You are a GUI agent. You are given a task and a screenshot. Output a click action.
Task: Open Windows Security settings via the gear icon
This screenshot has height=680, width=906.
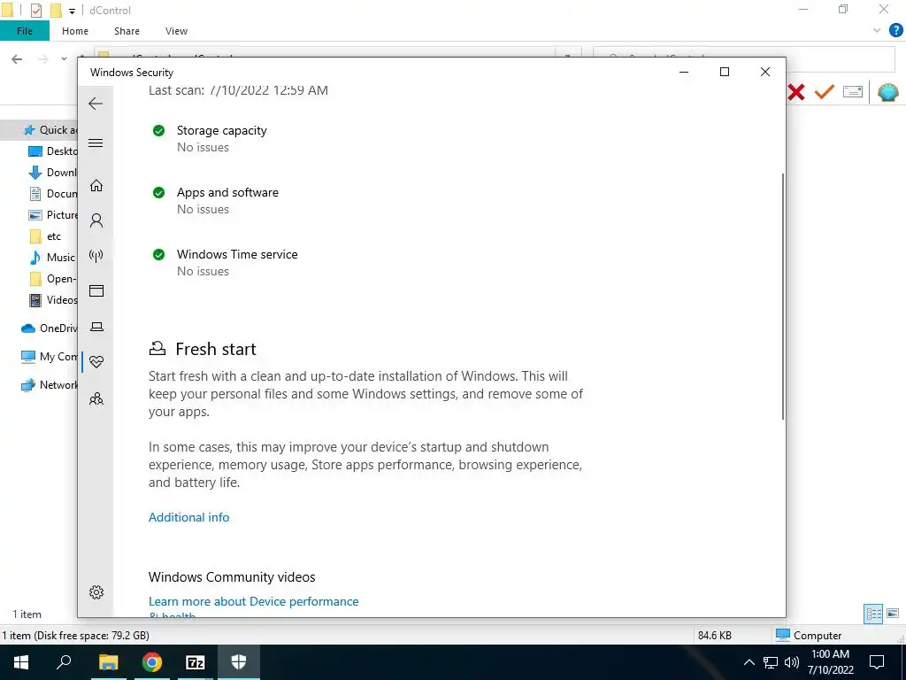[96, 592]
